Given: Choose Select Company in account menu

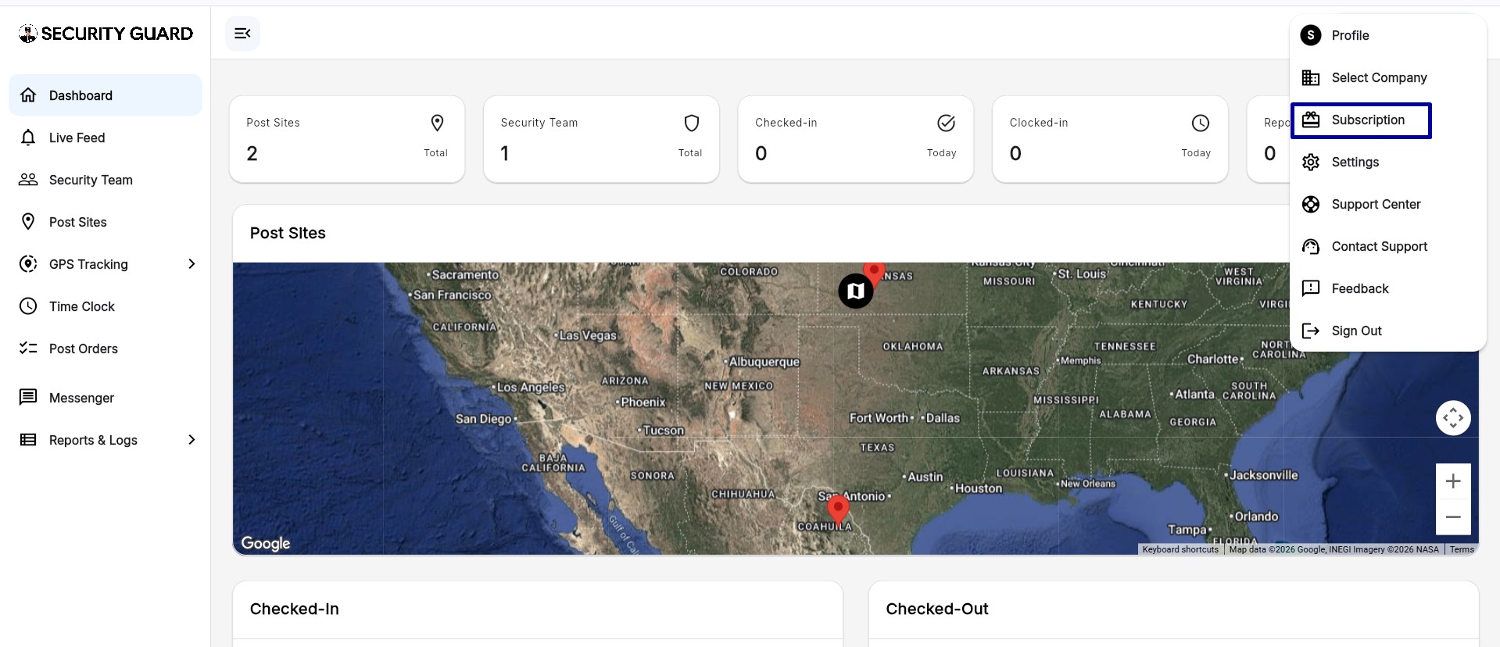Looking at the screenshot, I should (1387, 77).
